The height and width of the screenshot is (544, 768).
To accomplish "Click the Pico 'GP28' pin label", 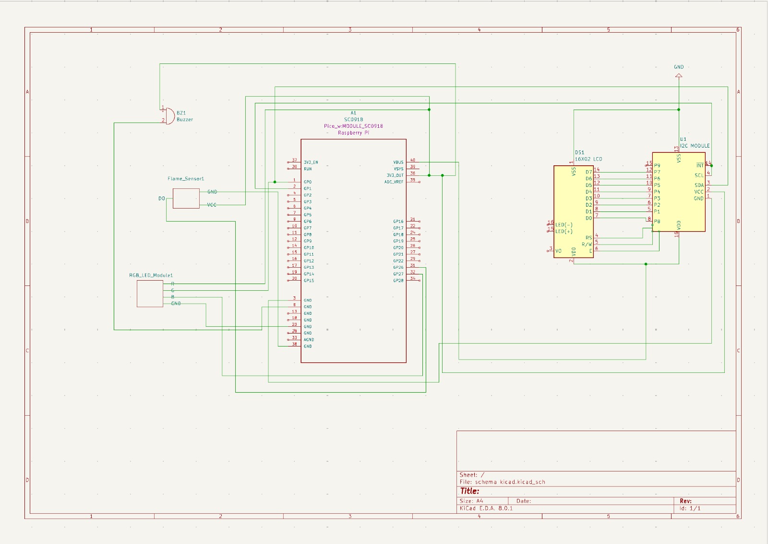I will 398,281.
